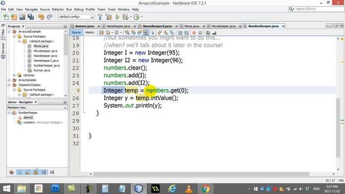Open the Members View dropdown
Screen dimensions: 345x194
coord(37,108)
